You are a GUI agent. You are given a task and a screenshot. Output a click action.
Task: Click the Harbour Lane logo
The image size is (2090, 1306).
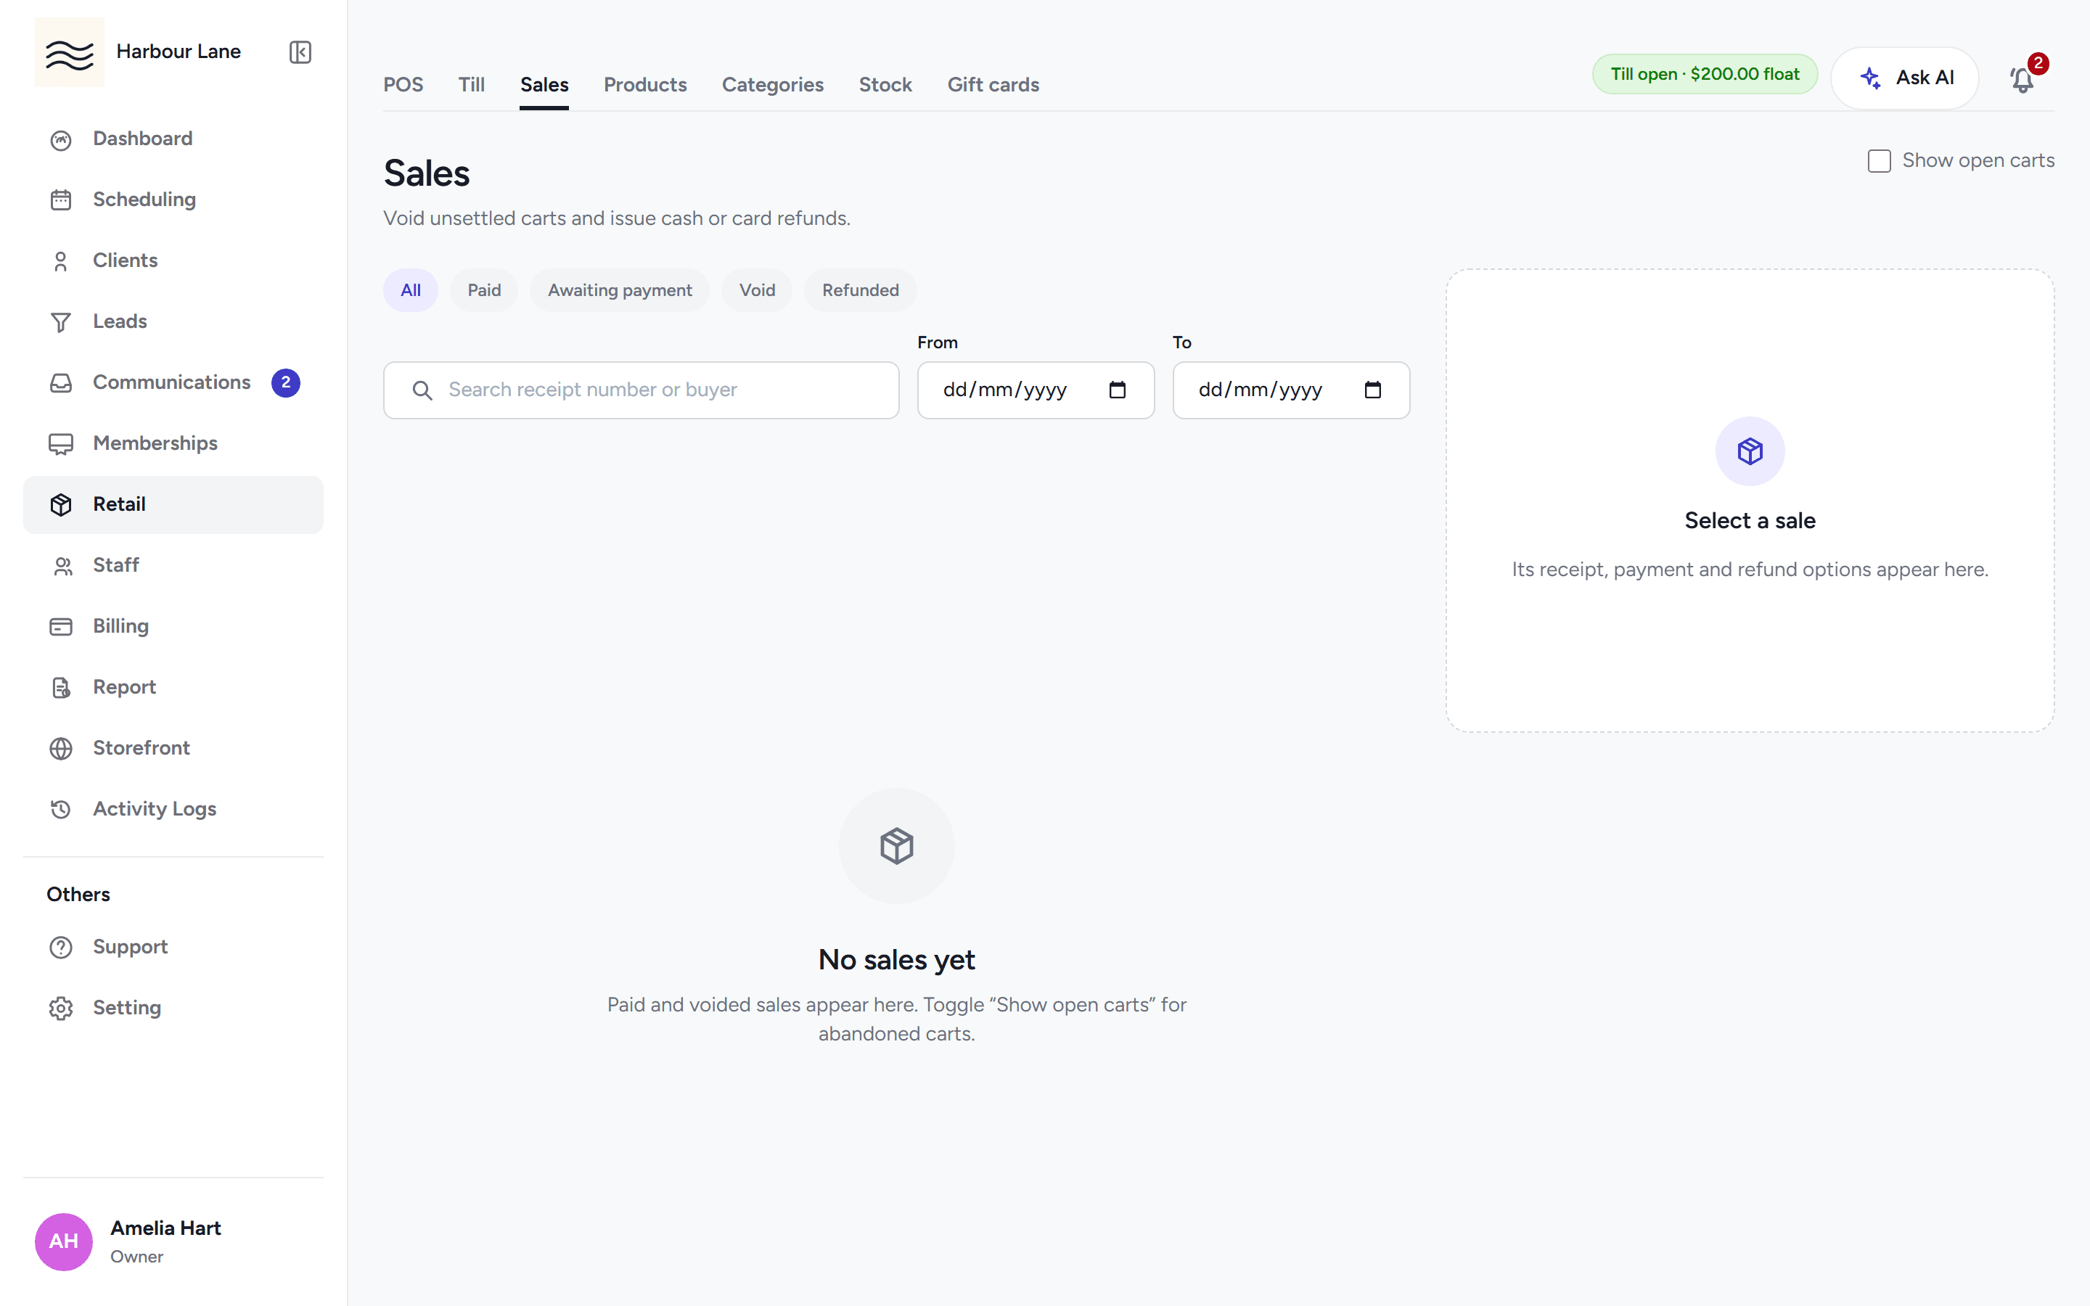click(x=69, y=53)
